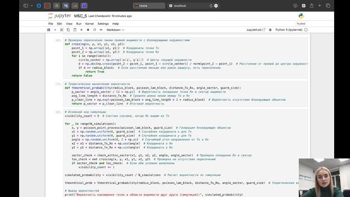Open the Help menu
350x197 pixels.
[115, 24]
